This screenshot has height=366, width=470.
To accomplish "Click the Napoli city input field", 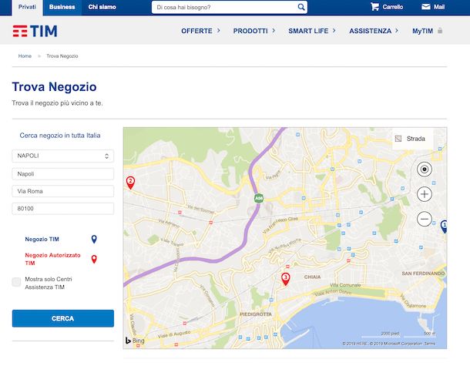I will pyautogui.click(x=63, y=174).
